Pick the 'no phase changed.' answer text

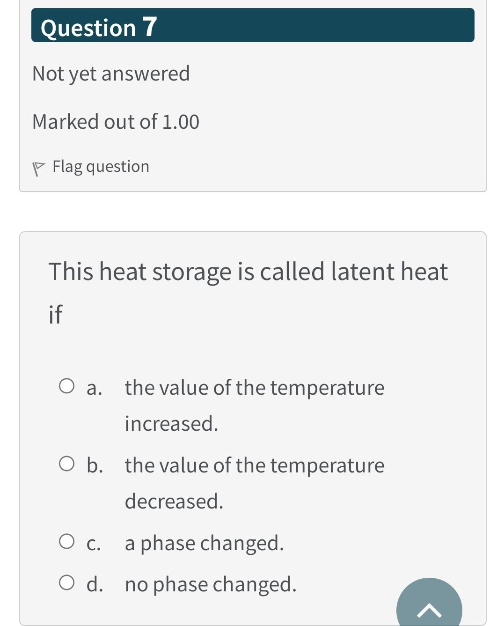211,584
